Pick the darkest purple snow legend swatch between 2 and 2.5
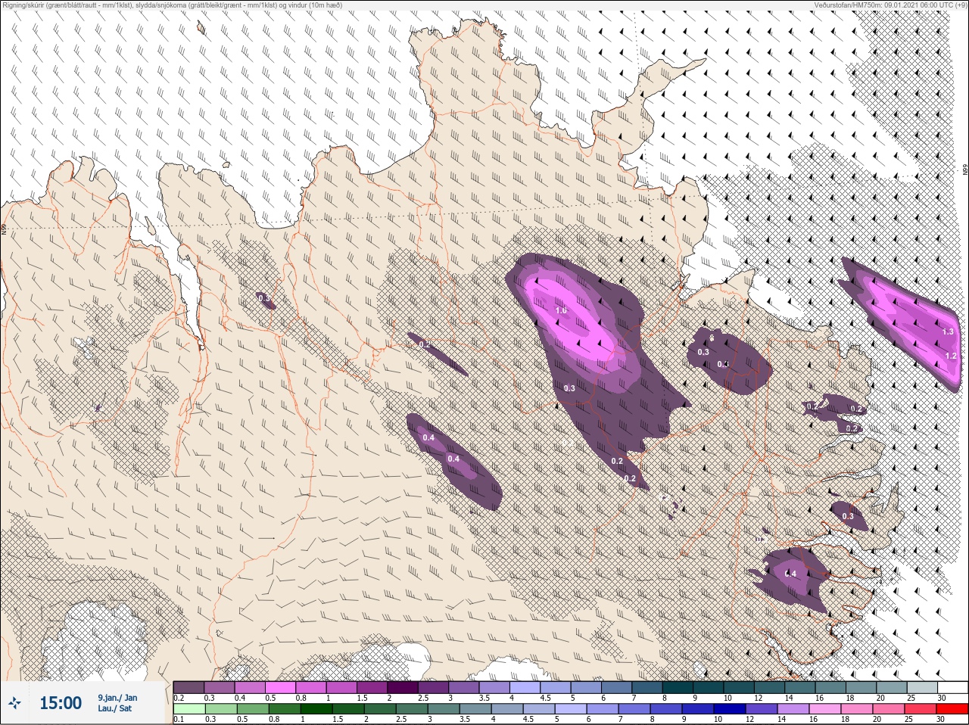Image resolution: width=969 pixels, height=725 pixels. coord(404,687)
